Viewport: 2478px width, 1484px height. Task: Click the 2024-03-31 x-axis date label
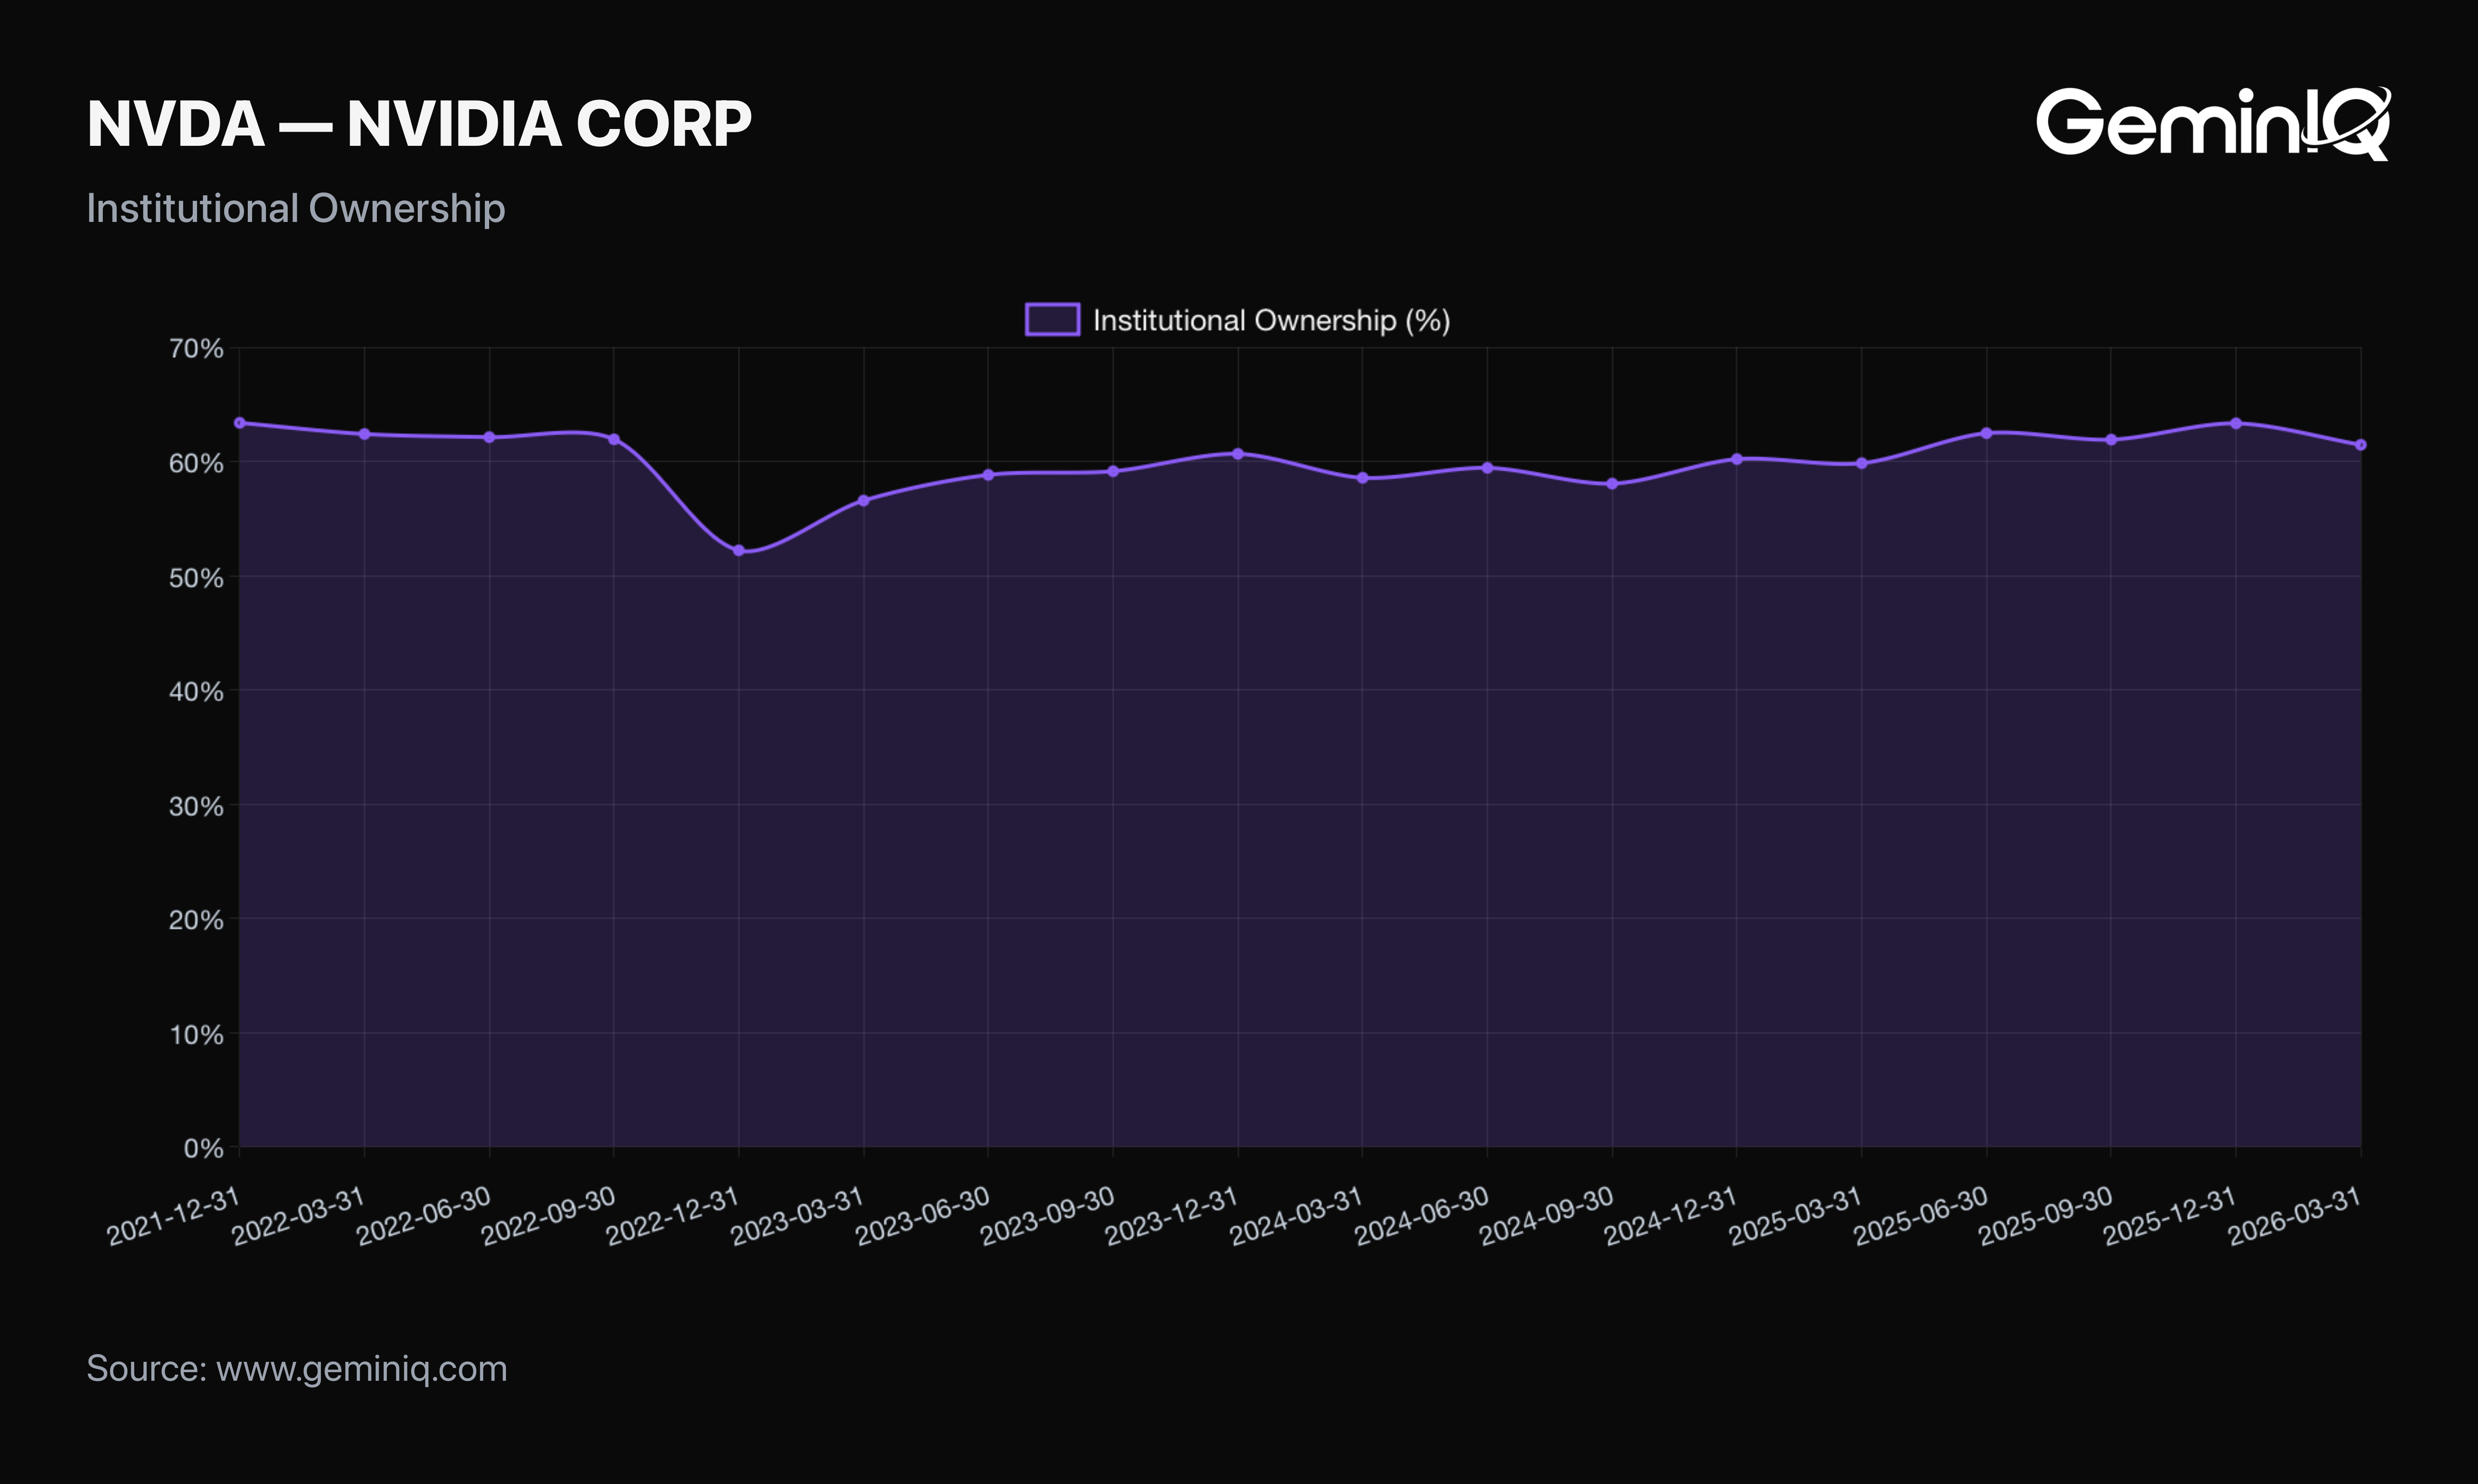coord(1296,1217)
